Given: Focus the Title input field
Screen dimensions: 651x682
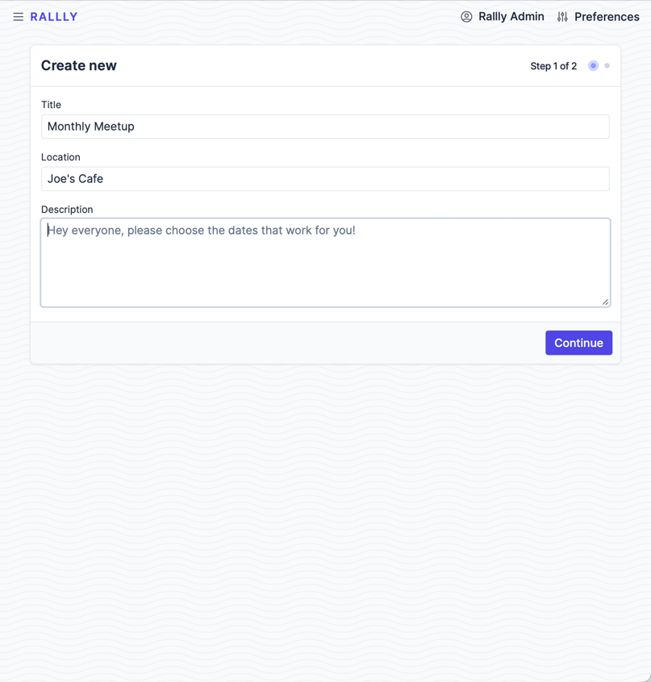Looking at the screenshot, I should tap(326, 127).
